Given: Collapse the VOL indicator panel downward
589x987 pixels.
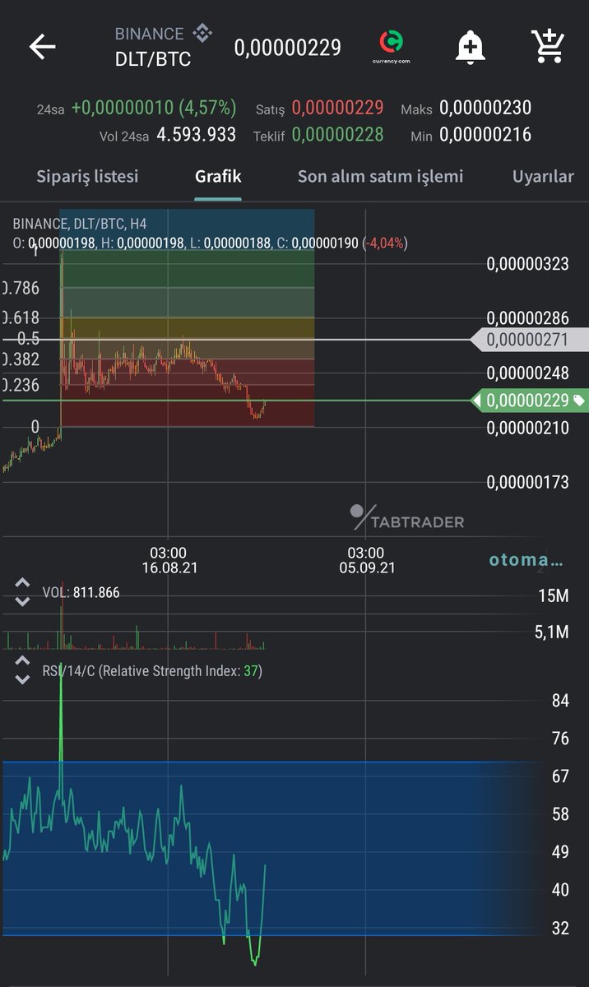Looking at the screenshot, I should pos(22,601).
